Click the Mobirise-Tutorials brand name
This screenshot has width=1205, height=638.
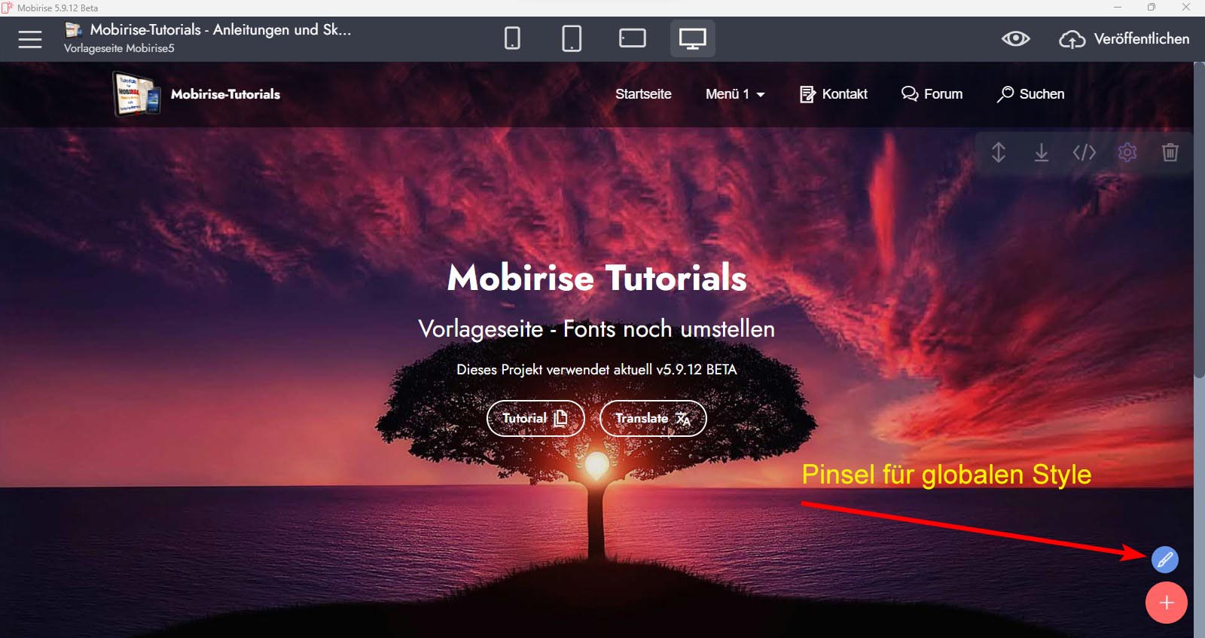pyautogui.click(x=225, y=94)
